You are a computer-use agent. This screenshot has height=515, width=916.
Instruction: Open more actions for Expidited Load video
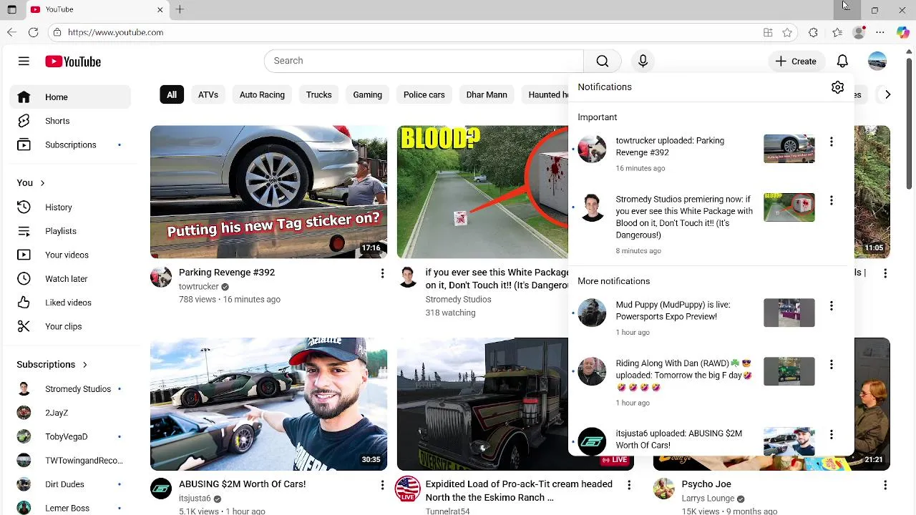point(629,485)
